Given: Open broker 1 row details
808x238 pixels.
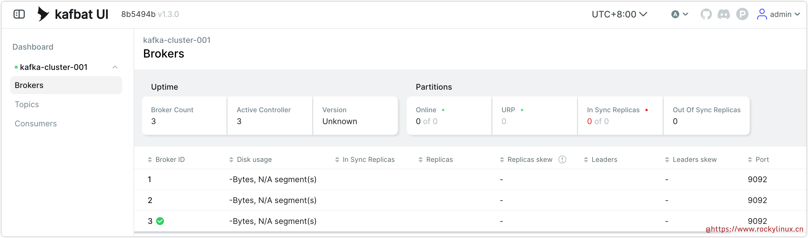Looking at the screenshot, I should (150, 179).
